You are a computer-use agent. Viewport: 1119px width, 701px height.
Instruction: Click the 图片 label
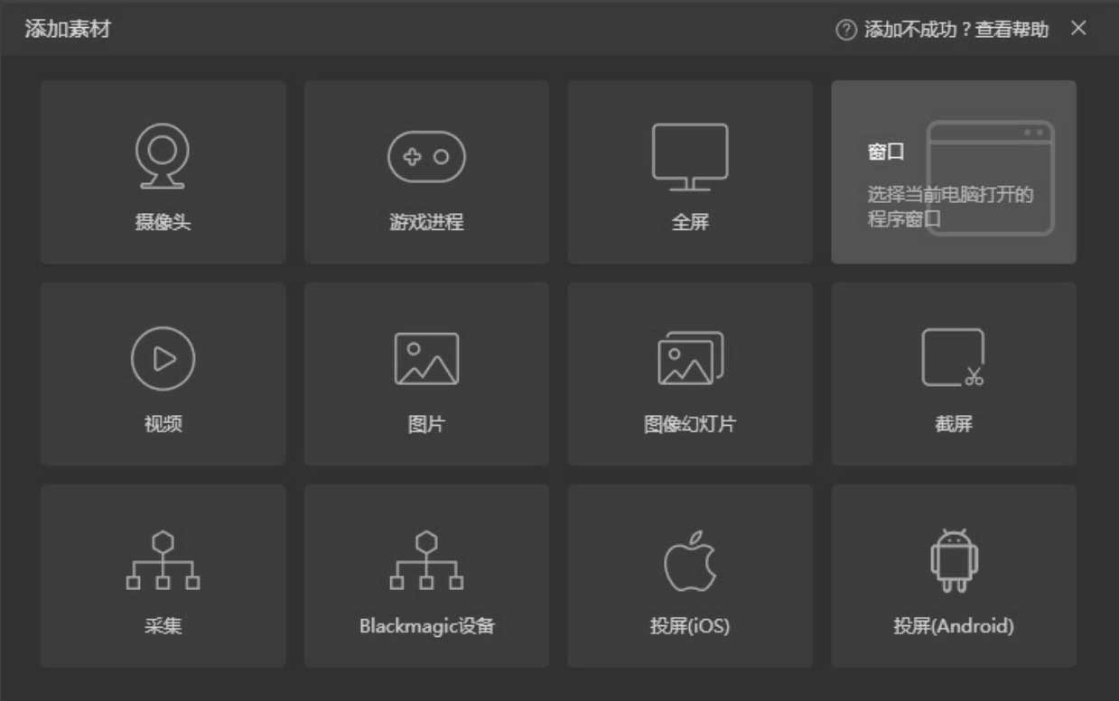pyautogui.click(x=426, y=424)
